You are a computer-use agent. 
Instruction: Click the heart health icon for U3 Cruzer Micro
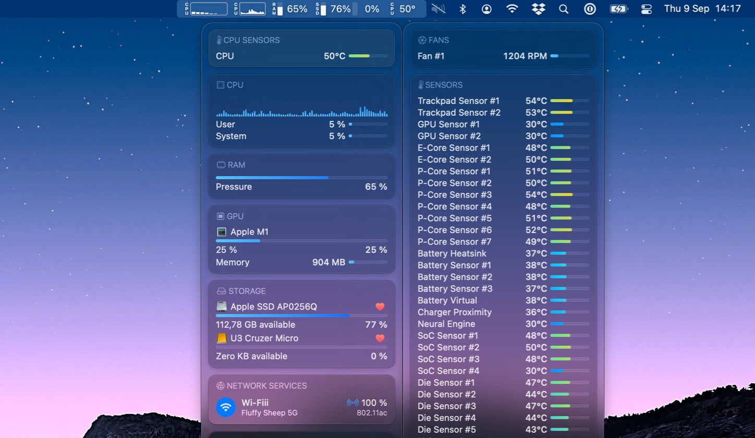pyautogui.click(x=380, y=338)
